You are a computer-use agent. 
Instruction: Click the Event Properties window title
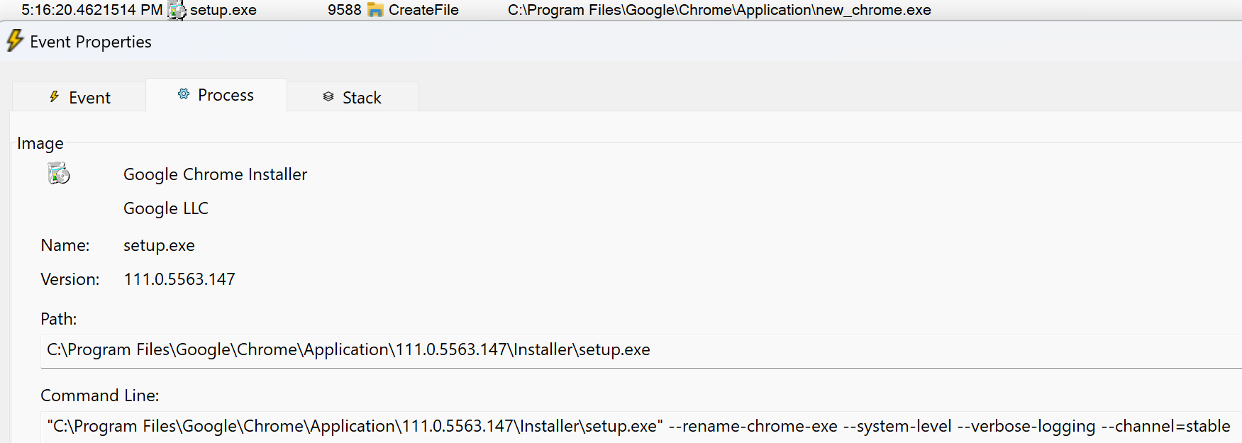91,42
